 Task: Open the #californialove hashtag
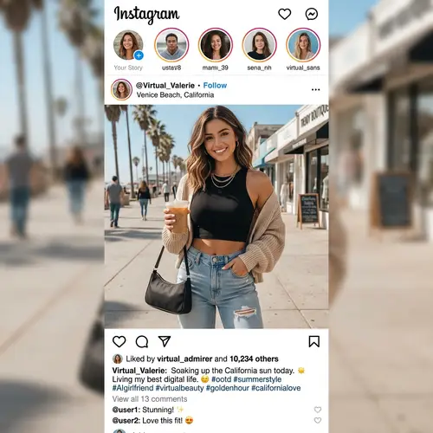coord(276,388)
